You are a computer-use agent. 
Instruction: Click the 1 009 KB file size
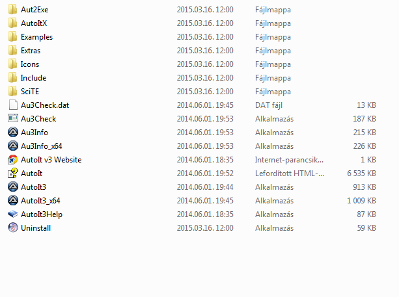point(361,201)
